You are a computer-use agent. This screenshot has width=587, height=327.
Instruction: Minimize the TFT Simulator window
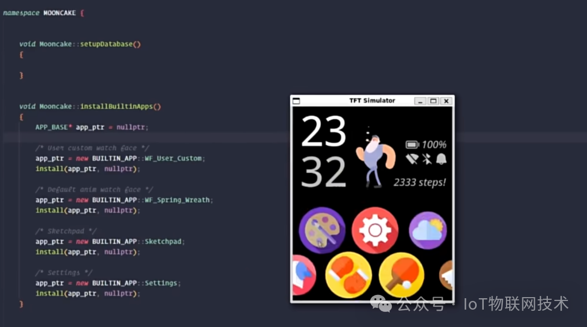[420, 101]
